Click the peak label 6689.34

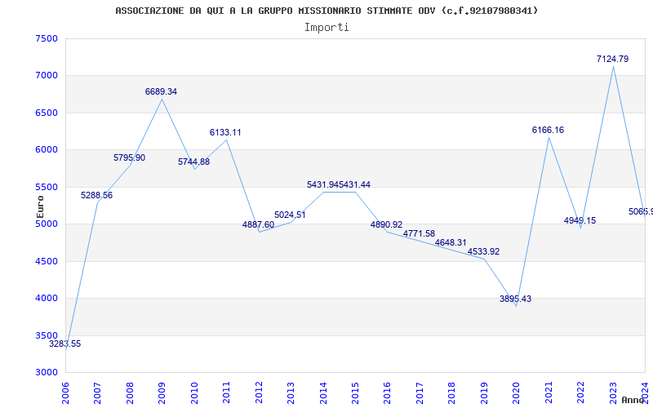(161, 91)
